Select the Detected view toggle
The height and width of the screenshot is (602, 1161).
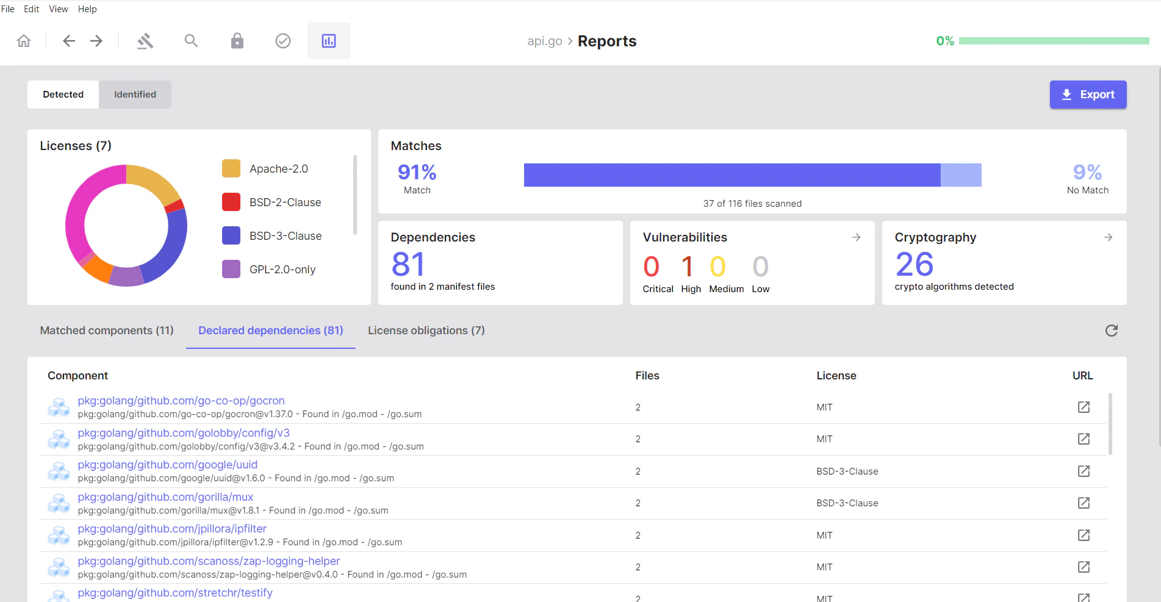(x=63, y=95)
